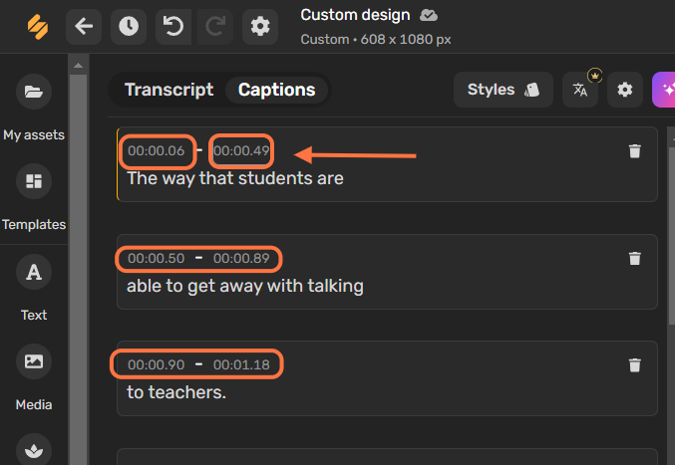Click the captions list scrollbar thumb
This screenshot has height=465, width=675.
click(x=672, y=236)
